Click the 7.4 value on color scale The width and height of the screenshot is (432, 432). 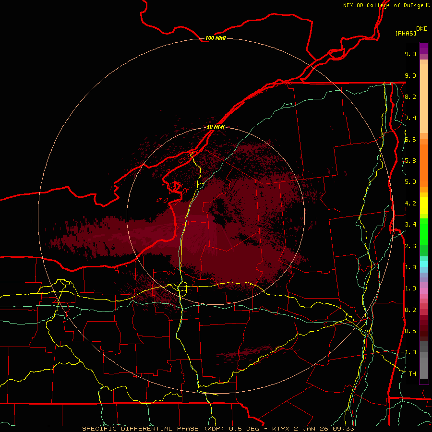point(410,118)
